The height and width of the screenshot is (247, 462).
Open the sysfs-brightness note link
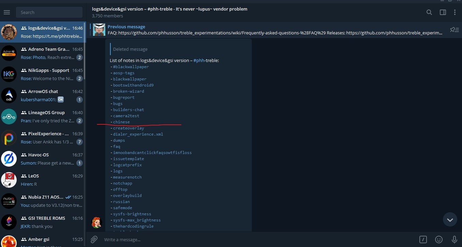pos(132,214)
